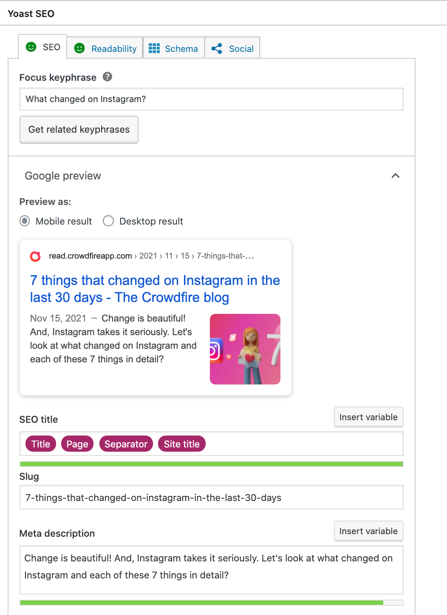Click the preview thumbnail image
Screen dimensions: 447x615
pos(245,349)
